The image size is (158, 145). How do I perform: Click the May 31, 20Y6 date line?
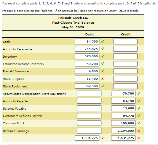[x=73, y=27]
